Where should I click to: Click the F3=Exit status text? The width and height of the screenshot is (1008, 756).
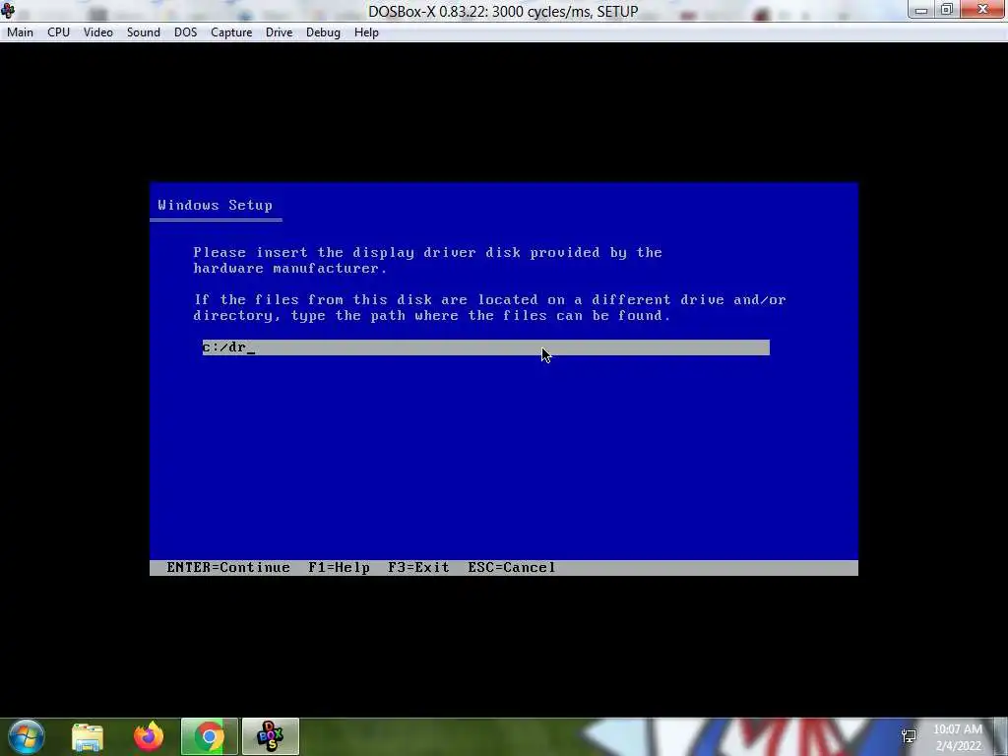coord(418,568)
